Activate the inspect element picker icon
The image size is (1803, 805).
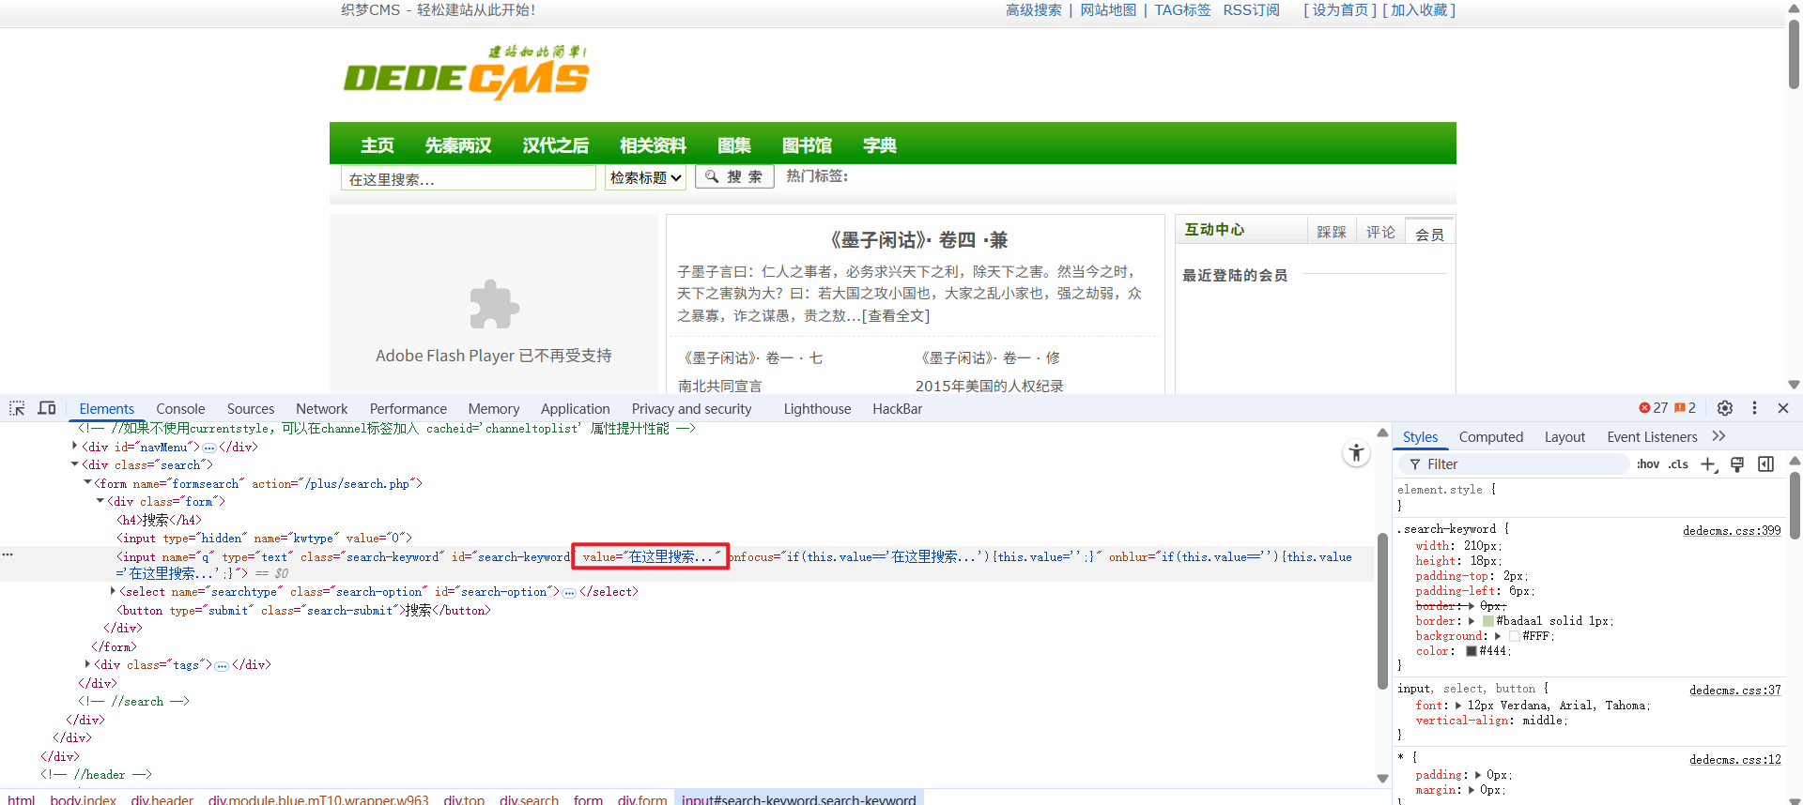(x=17, y=408)
